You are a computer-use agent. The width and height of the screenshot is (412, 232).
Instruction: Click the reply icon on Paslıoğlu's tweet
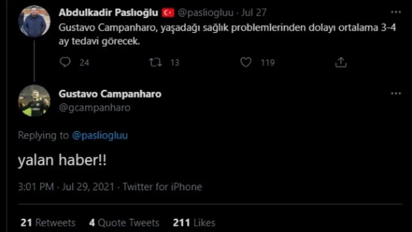pos(65,62)
